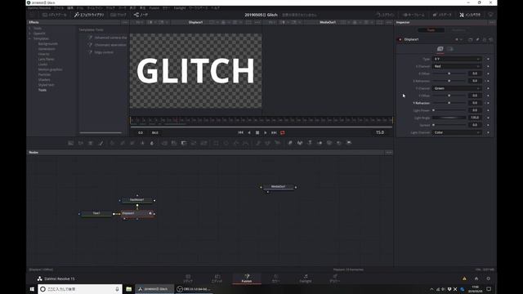Viewport: 523px width, 294px height.
Task: Open the Spline editor button
Action: click(385, 15)
